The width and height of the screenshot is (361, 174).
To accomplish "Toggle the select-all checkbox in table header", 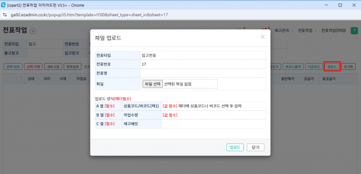I will click(19, 79).
